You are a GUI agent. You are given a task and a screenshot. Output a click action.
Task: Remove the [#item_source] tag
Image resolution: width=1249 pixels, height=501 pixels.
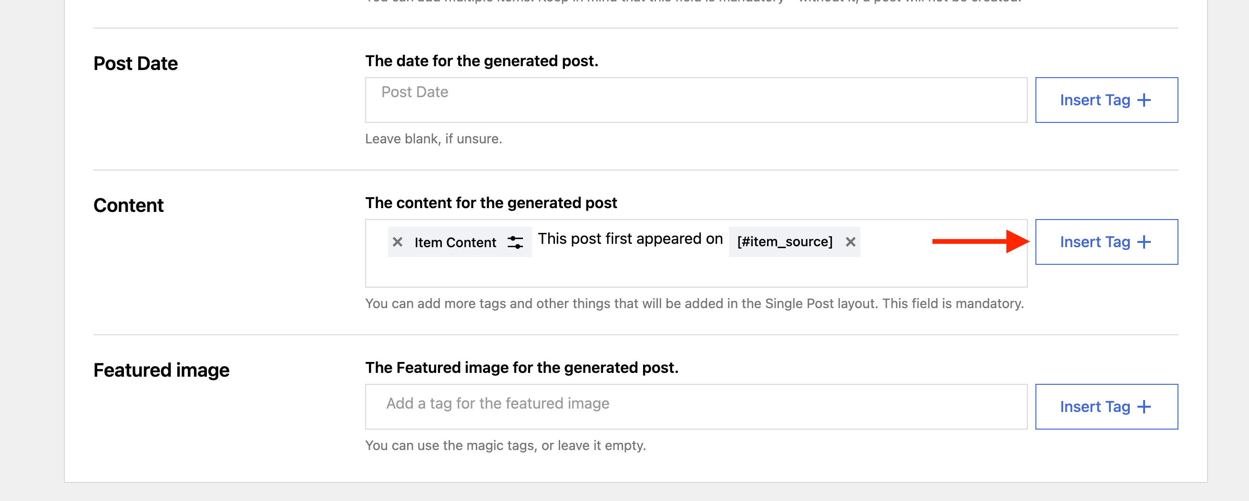(850, 242)
